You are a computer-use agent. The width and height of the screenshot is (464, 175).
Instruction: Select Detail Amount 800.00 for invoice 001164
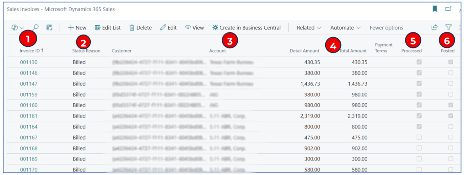[312, 127]
